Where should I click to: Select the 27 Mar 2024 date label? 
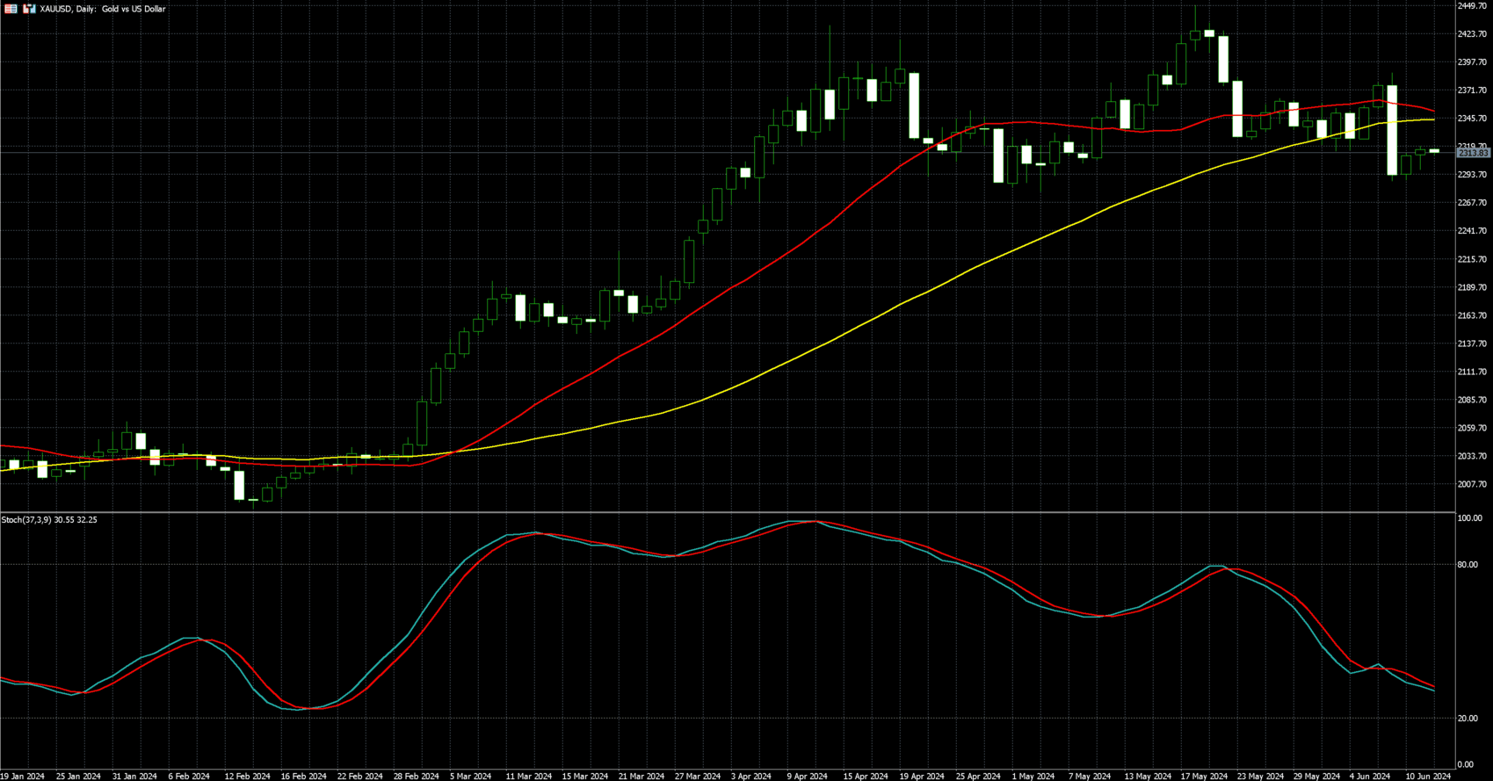coord(697,776)
